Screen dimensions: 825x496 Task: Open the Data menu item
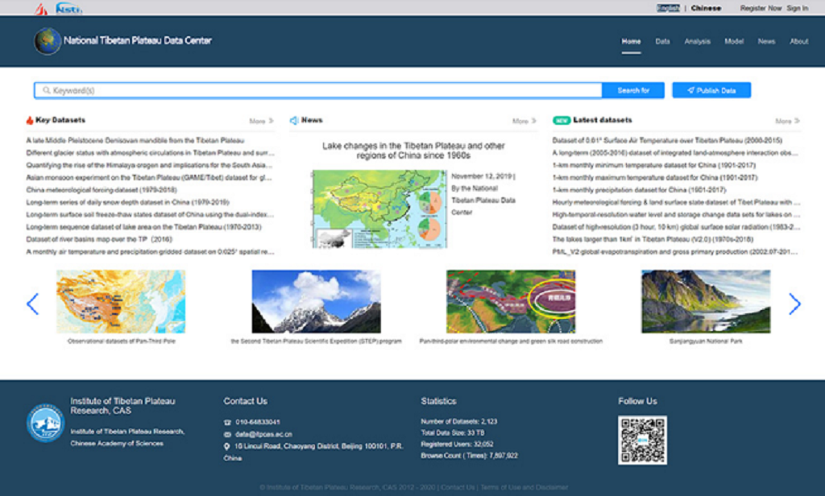662,41
